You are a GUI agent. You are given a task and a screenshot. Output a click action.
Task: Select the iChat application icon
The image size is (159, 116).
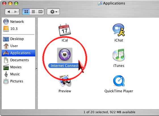pyautogui.click(x=119, y=30)
